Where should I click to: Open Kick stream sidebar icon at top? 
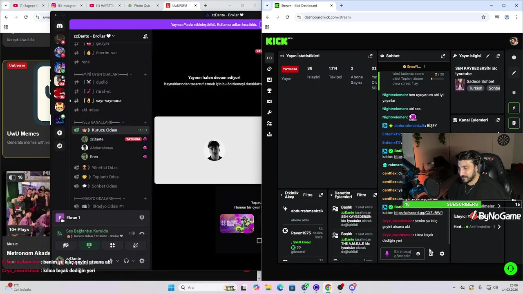click(x=269, y=58)
